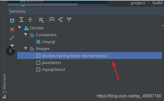Select the Docker service node
This screenshot has width=164, height=101.
click(37, 28)
